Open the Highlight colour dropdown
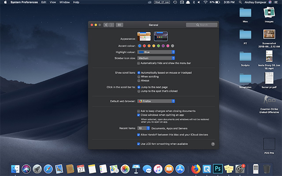The image size is (282, 176). click(156, 52)
